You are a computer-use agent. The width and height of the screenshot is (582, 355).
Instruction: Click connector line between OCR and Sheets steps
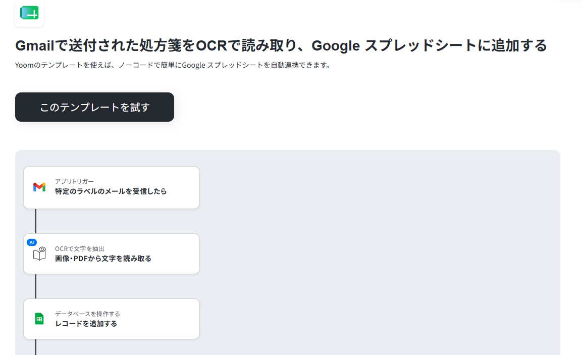coord(36,286)
